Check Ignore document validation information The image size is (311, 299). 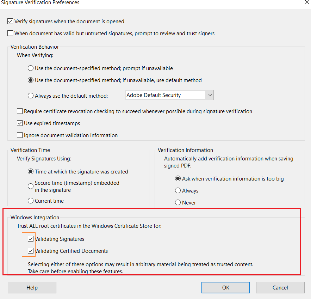coord(20,135)
